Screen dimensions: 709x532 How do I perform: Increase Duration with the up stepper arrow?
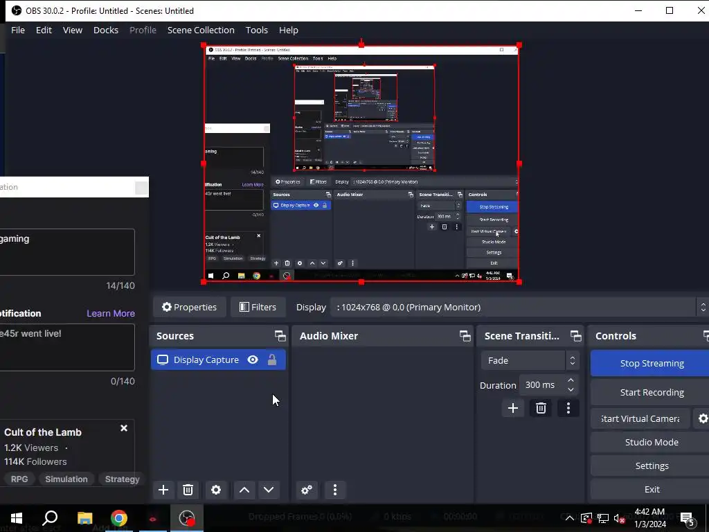571,380
